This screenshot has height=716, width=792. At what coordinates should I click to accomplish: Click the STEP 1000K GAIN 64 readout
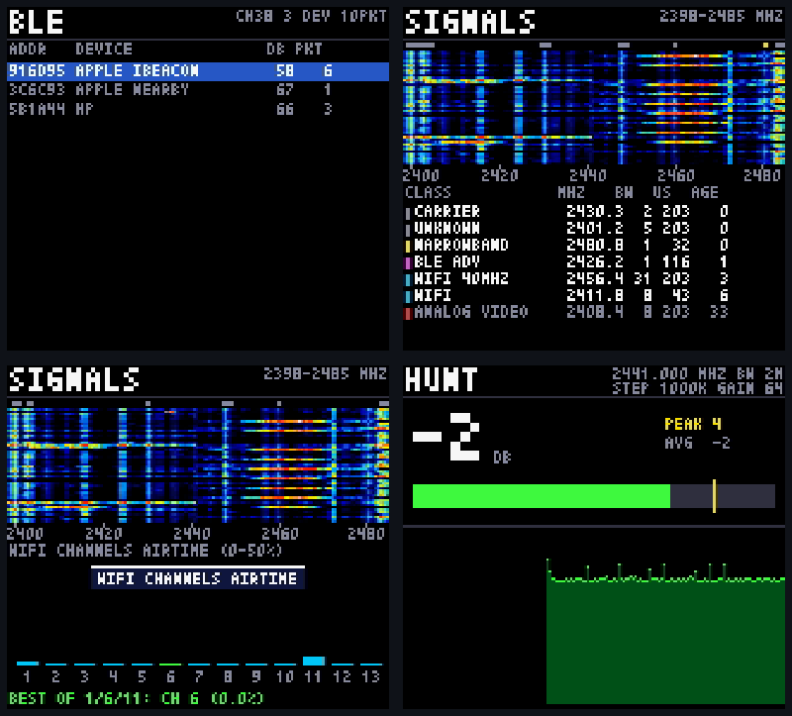click(x=698, y=388)
